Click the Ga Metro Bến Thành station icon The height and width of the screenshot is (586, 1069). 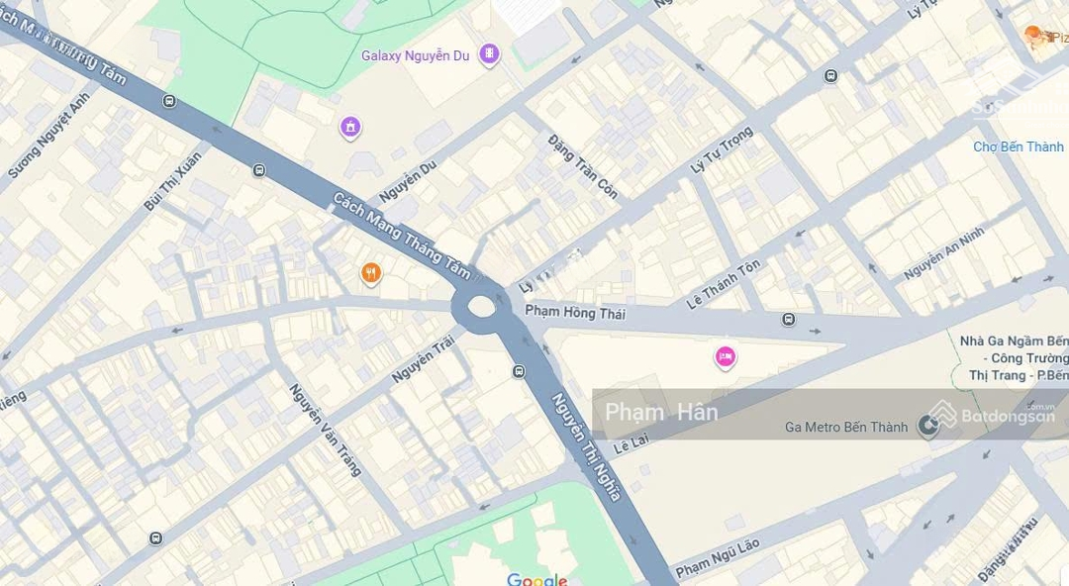[927, 427]
